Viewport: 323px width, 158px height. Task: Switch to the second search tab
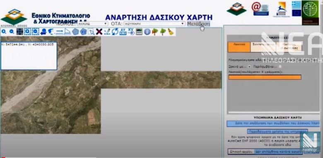pos(263,47)
